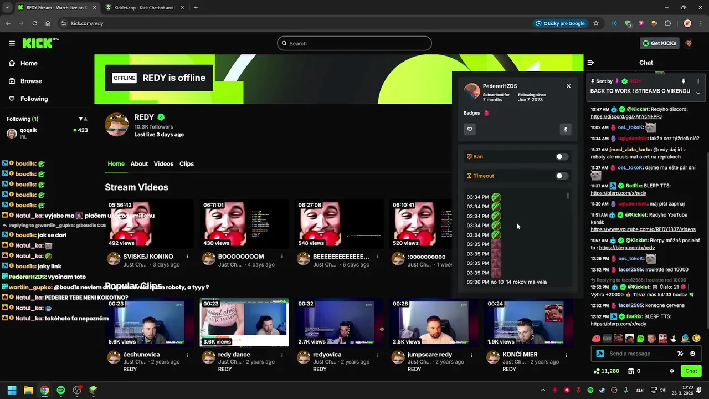Click the Get KICKs button
This screenshot has width=709, height=399.
click(x=659, y=43)
